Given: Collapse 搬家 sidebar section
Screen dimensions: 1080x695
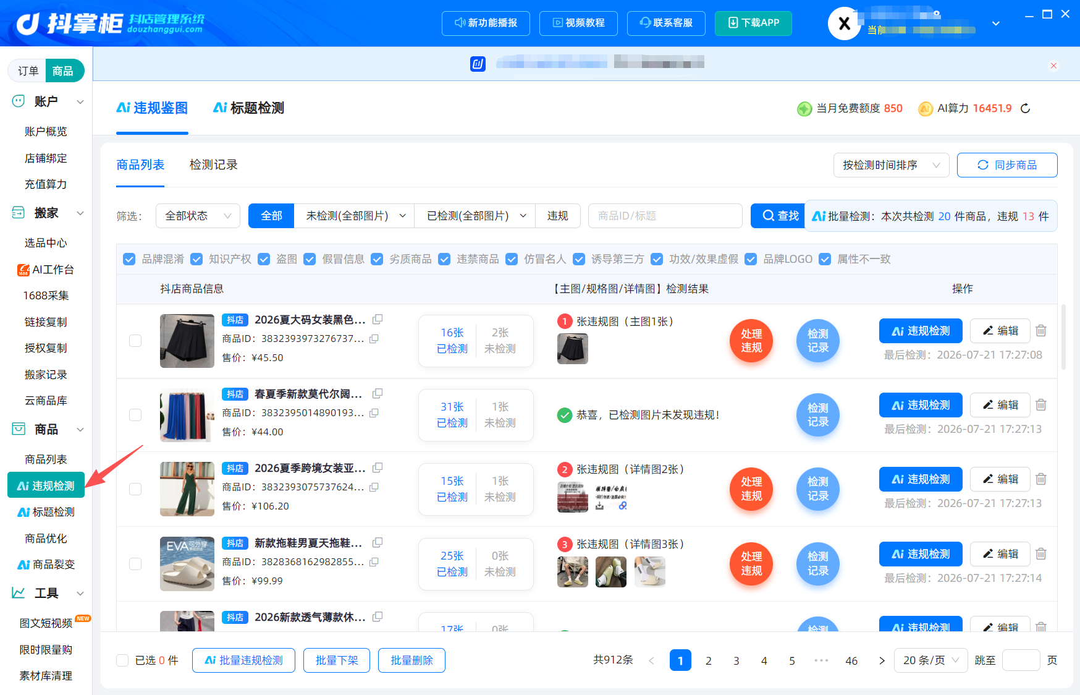Looking at the screenshot, I should (80, 213).
